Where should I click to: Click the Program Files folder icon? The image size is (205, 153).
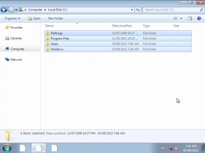[x=47, y=39]
